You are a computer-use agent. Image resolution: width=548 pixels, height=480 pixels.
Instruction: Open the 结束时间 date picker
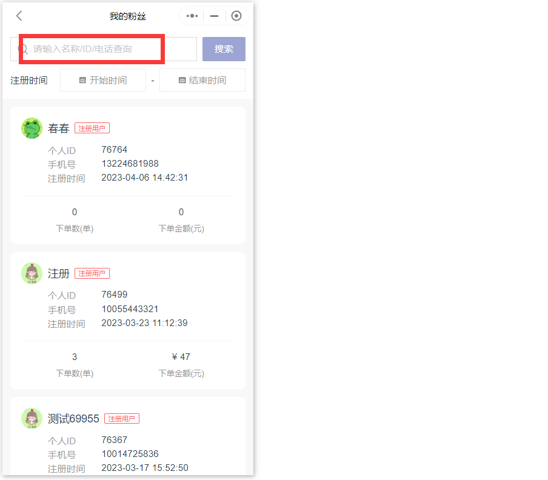coord(202,80)
